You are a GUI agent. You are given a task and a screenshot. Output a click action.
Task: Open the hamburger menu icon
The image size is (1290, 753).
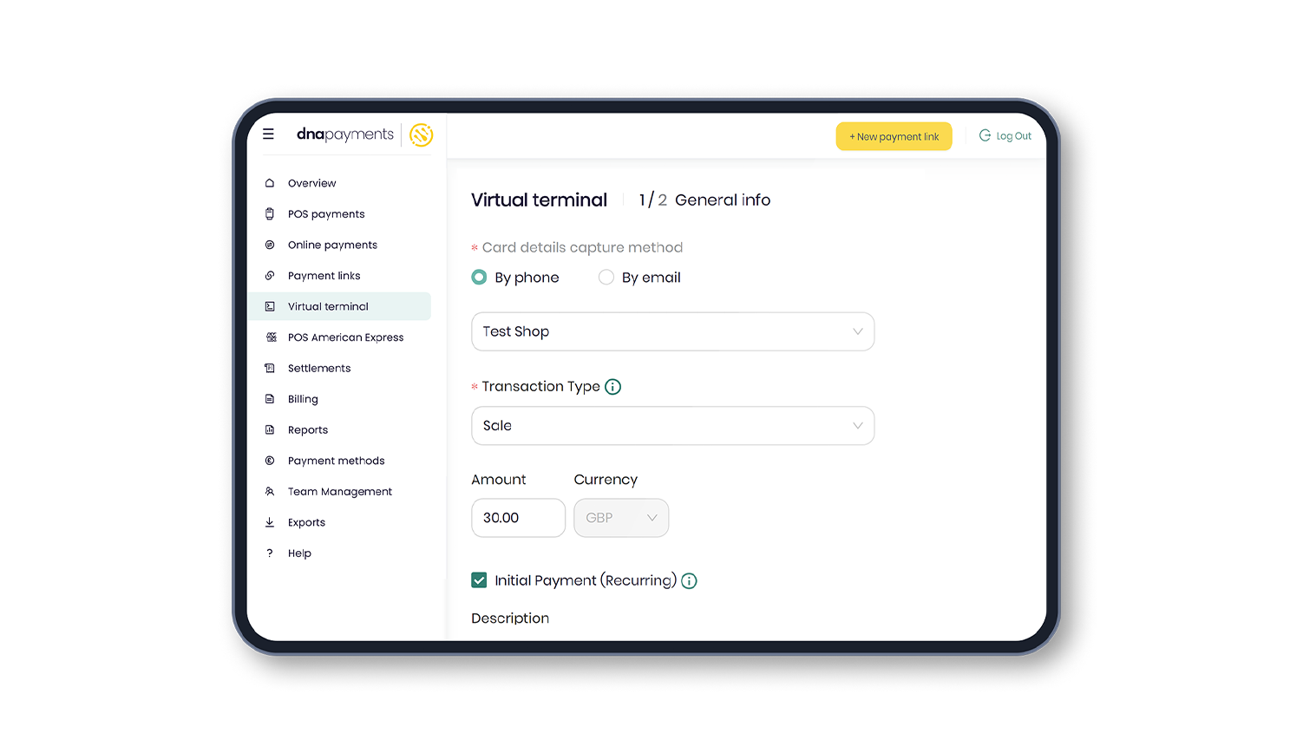[268, 134]
